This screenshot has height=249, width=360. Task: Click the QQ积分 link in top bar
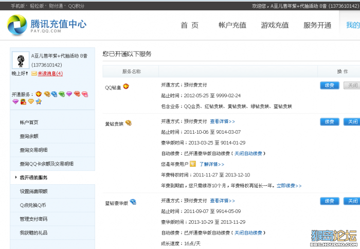76,6
